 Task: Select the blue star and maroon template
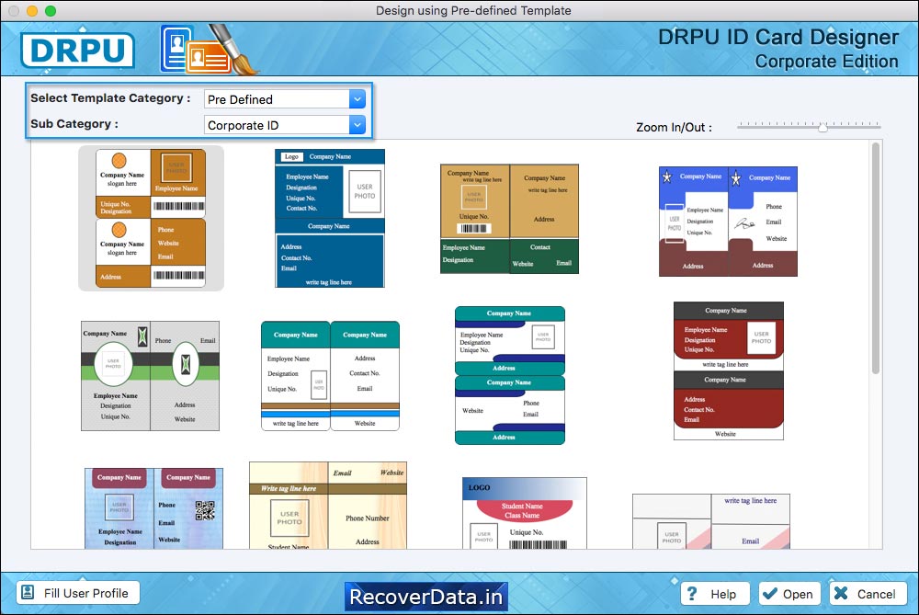point(728,221)
